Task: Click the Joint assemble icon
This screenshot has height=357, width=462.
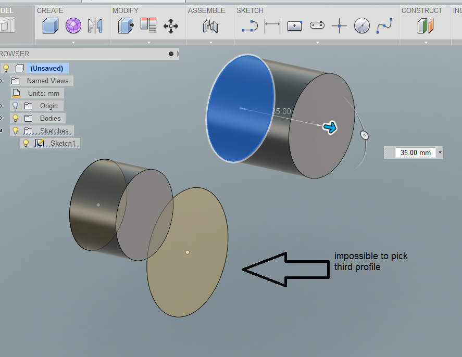Action: 210,26
